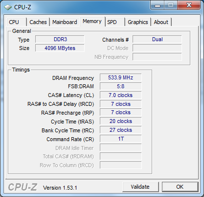Click the 7.0 clocks CAS Latency value
Screen dimensions: 204x197
coord(121,95)
